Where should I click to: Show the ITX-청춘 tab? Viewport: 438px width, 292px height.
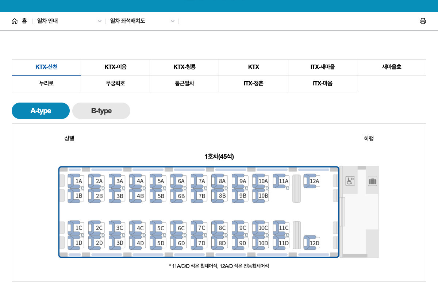(253, 84)
